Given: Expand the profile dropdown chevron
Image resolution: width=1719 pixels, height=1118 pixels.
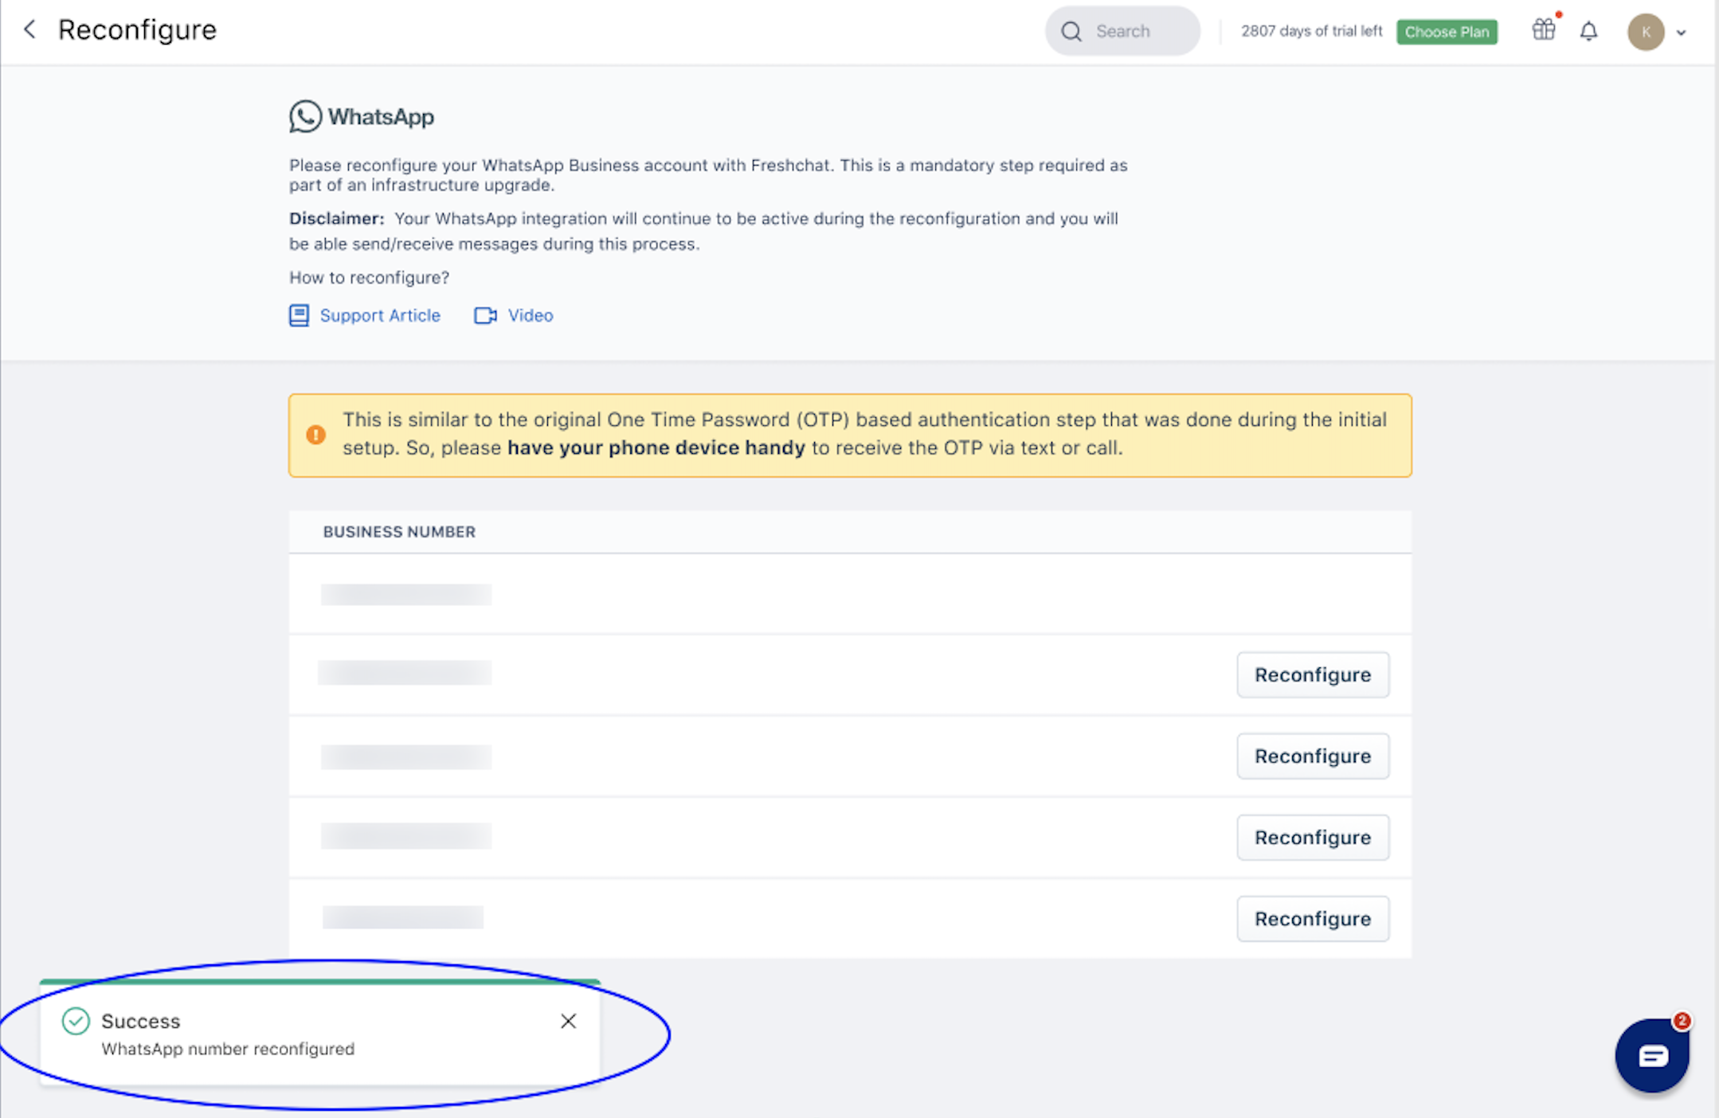Looking at the screenshot, I should 1682,33.
